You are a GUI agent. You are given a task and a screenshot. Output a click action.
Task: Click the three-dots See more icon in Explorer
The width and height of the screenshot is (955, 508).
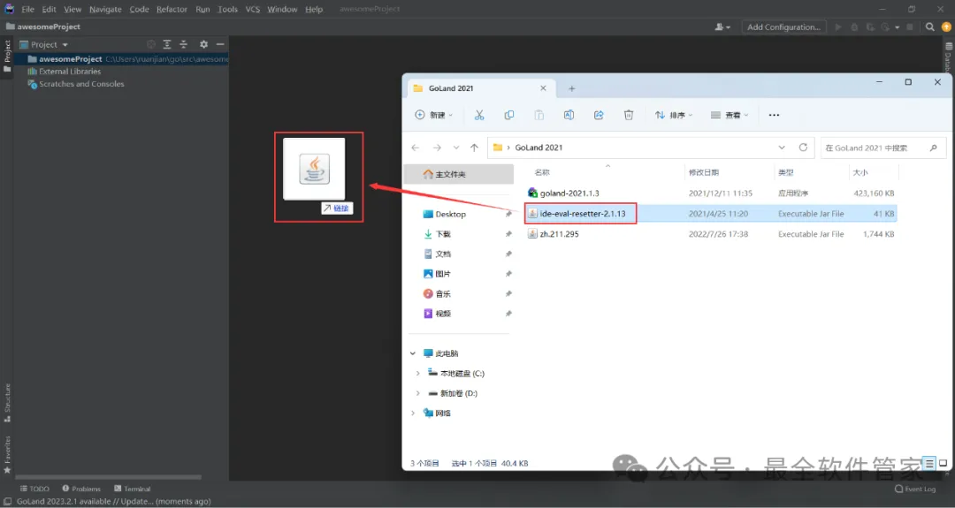[774, 115]
